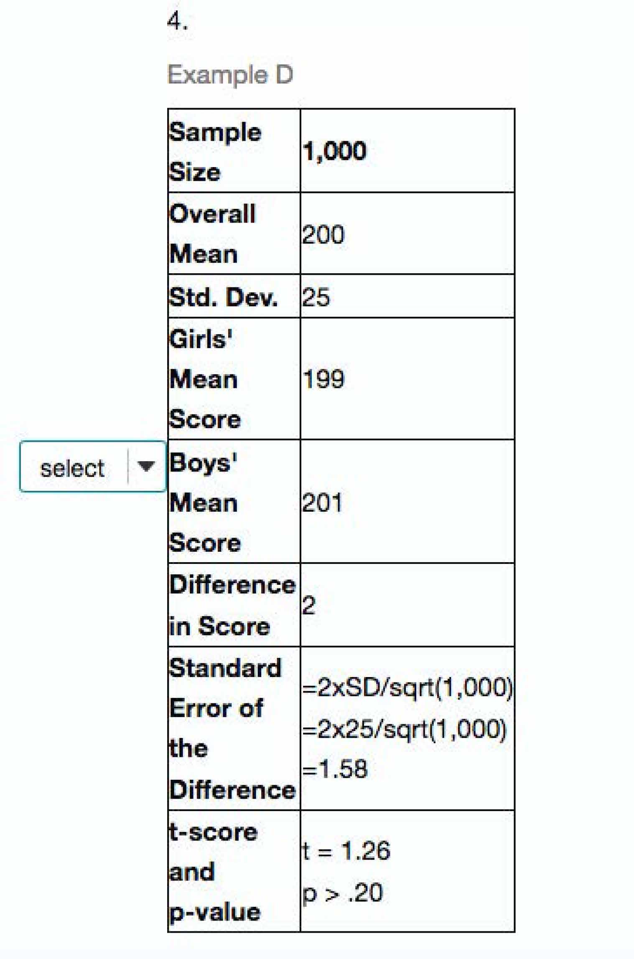Select the "Std. Dev." label cell

(234, 297)
